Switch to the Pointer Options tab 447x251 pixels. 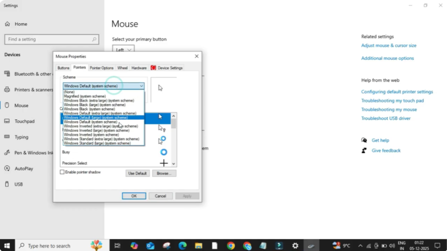click(101, 68)
